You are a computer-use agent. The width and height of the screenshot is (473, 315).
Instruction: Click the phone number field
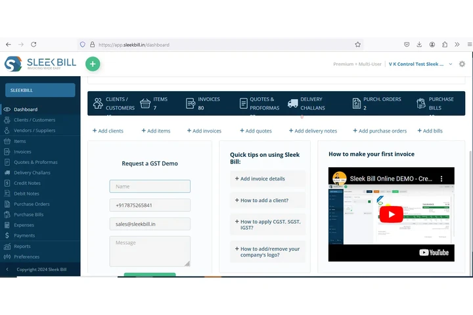150,205
